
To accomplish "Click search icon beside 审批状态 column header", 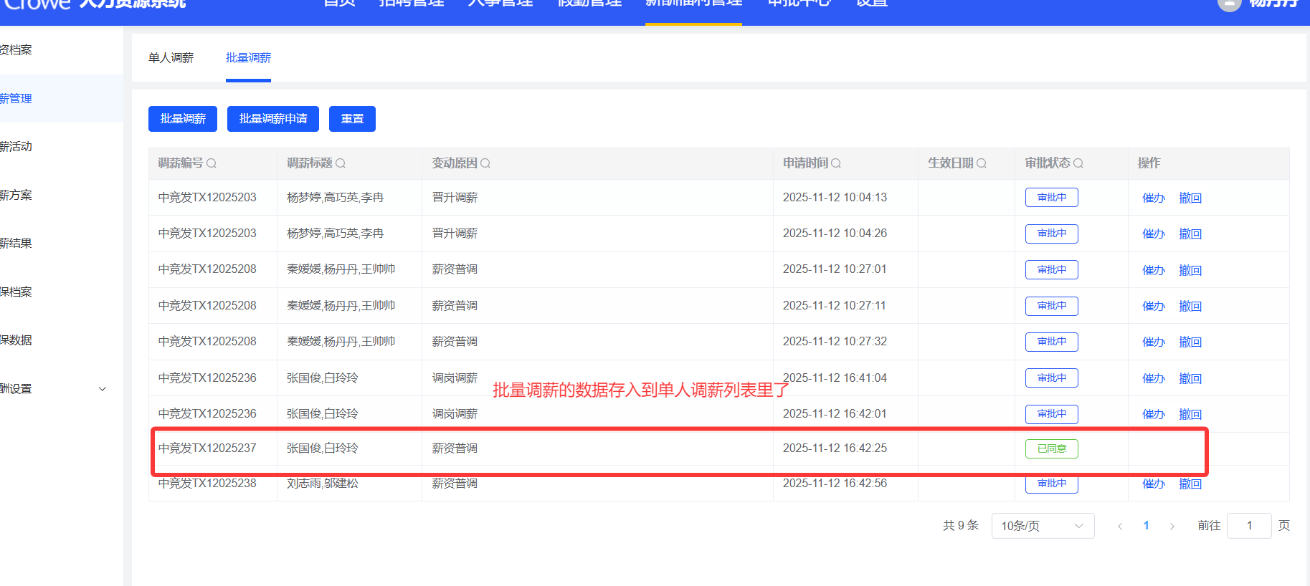I will tap(1078, 163).
